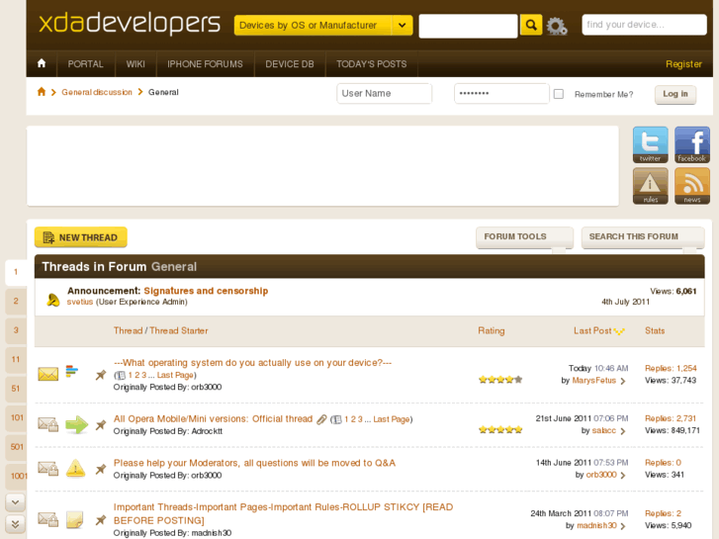Click attachment paperclip on Opera thread
The width and height of the screenshot is (719, 539).
pyautogui.click(x=321, y=419)
